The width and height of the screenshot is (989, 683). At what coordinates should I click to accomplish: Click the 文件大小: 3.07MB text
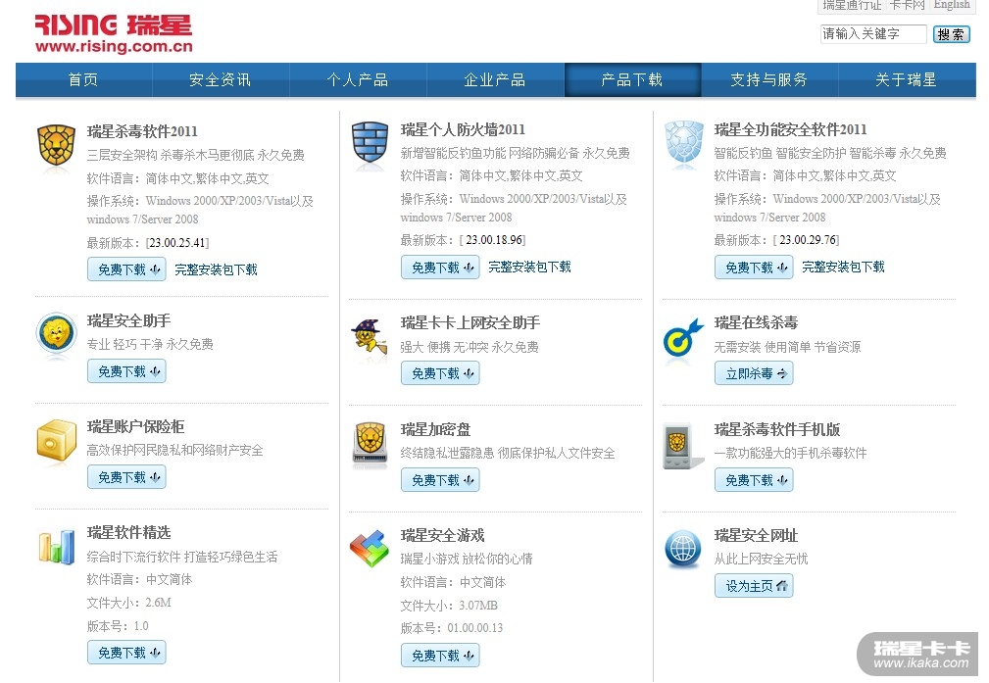tap(449, 606)
